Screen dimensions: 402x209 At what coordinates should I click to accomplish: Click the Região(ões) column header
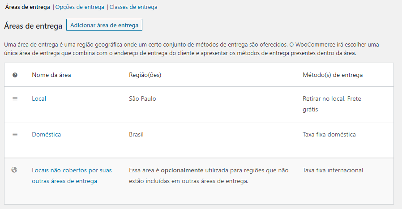coord(145,75)
